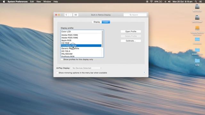Click the display profile list scrollbar
The width and height of the screenshot is (205, 115).
tap(102, 39)
